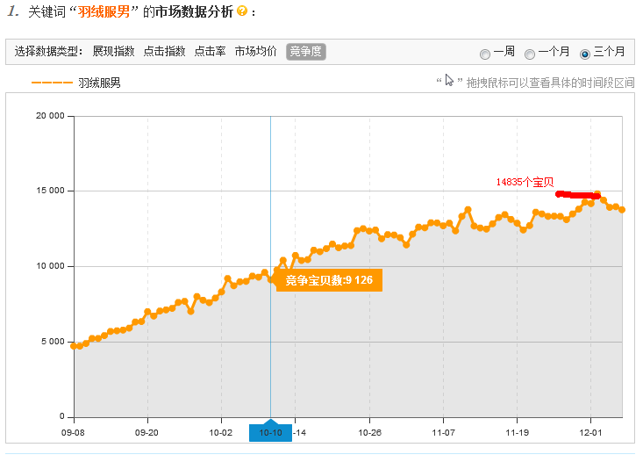
Task: Click the mouse cursor hint icon
Action: (449, 81)
